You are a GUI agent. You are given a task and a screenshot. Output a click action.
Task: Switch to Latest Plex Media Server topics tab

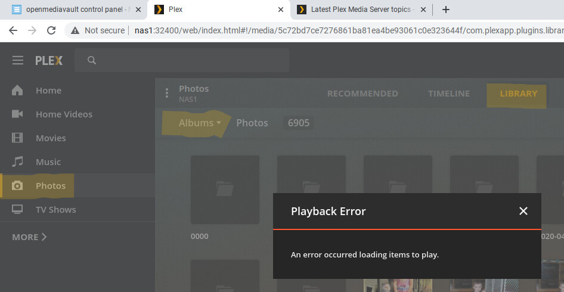click(x=361, y=10)
